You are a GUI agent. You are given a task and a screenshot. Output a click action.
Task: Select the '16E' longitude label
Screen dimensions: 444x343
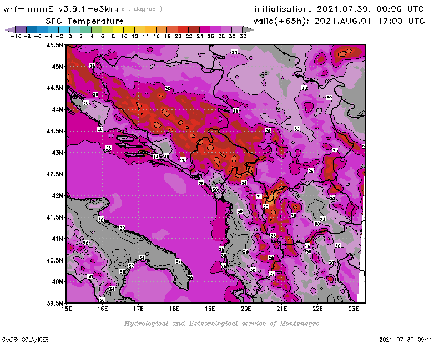pos(103,309)
